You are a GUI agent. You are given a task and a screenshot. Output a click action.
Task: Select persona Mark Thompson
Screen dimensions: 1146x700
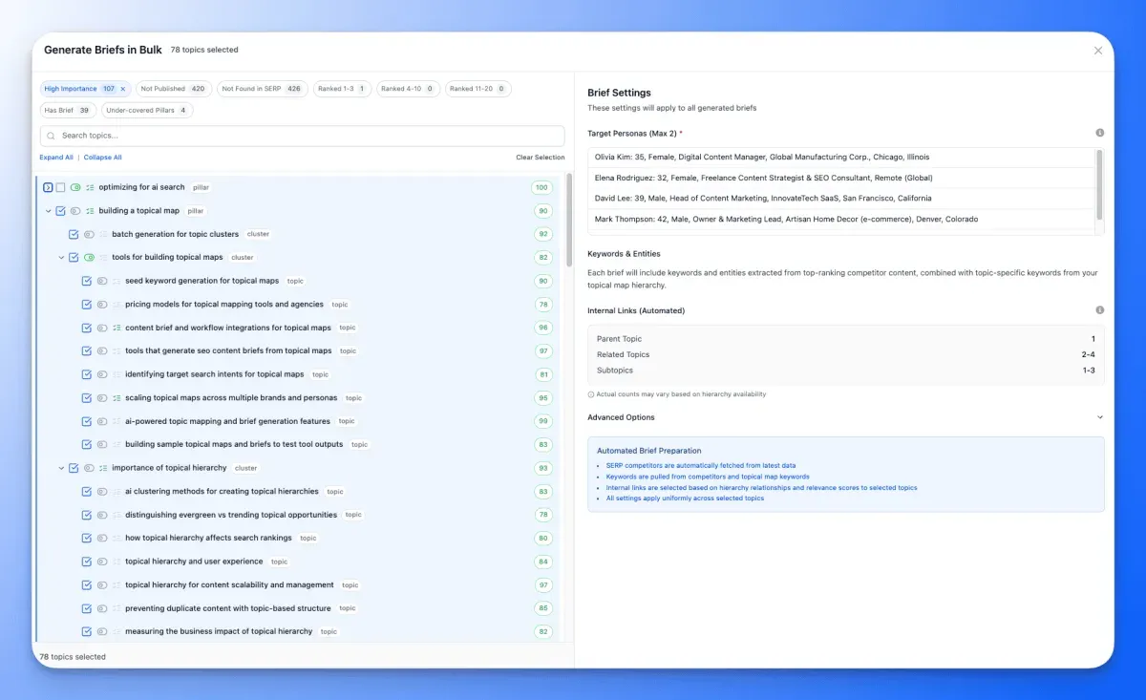841,220
